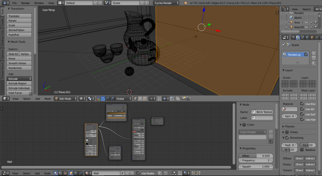Click the translate manipulator icon in 3D header

(103, 99)
